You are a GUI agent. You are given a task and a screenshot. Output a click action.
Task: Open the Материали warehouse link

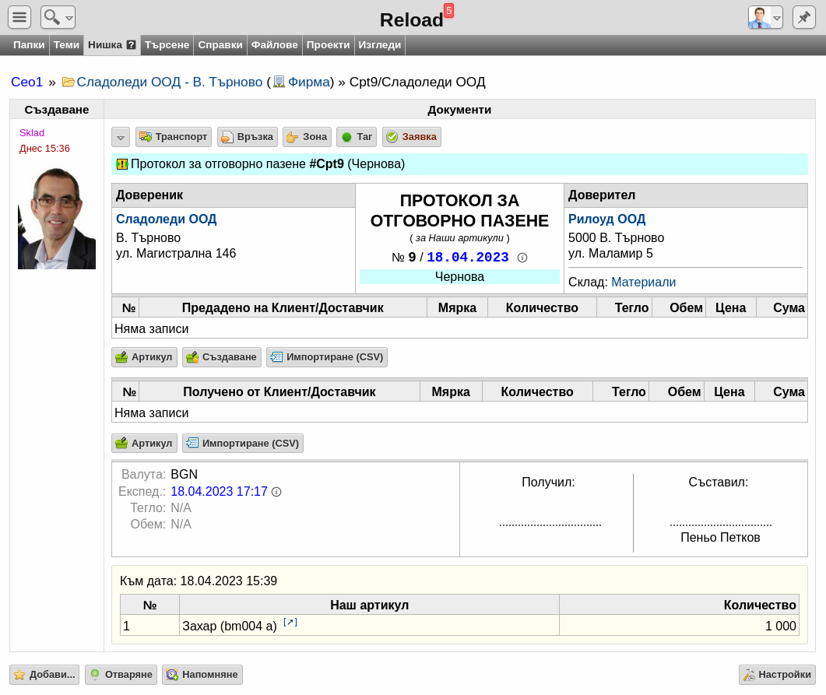click(x=643, y=283)
